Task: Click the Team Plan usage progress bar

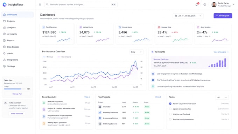Action: (x=15, y=89)
